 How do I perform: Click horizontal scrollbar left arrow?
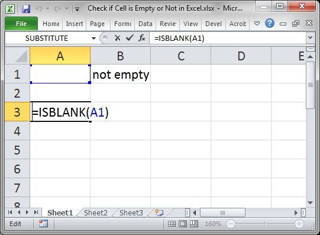tap(195, 213)
